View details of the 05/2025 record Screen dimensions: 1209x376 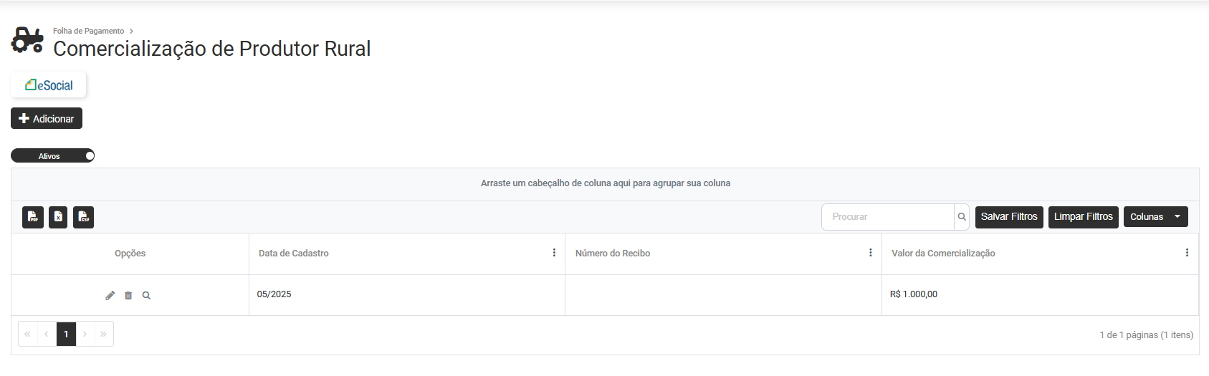[146, 295]
